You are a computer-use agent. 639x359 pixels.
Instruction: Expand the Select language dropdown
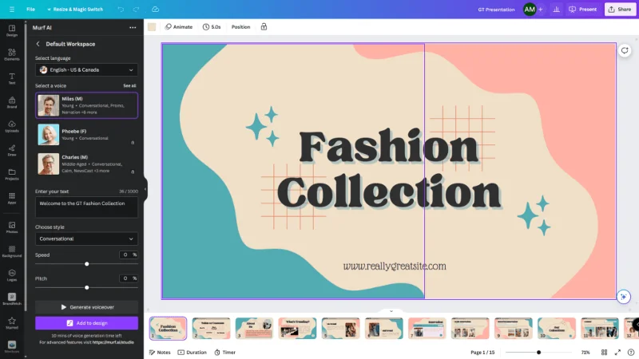coord(86,70)
